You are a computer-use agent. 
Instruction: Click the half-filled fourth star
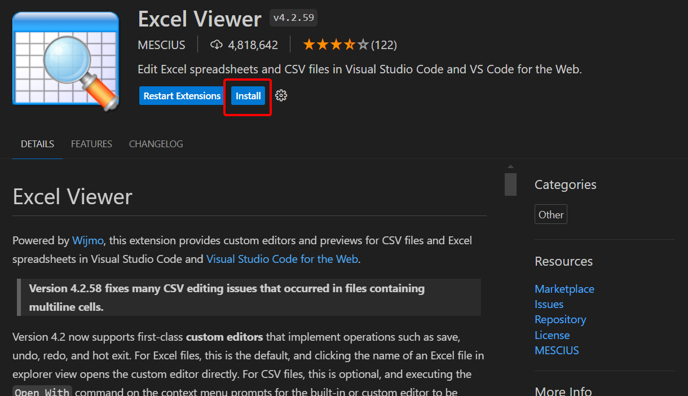(x=349, y=43)
